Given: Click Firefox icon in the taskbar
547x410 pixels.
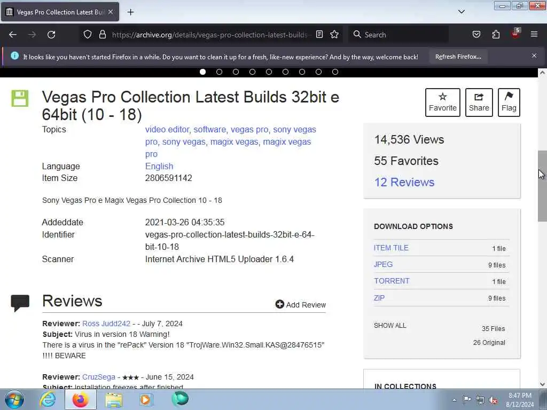Looking at the screenshot, I should coord(80,399).
